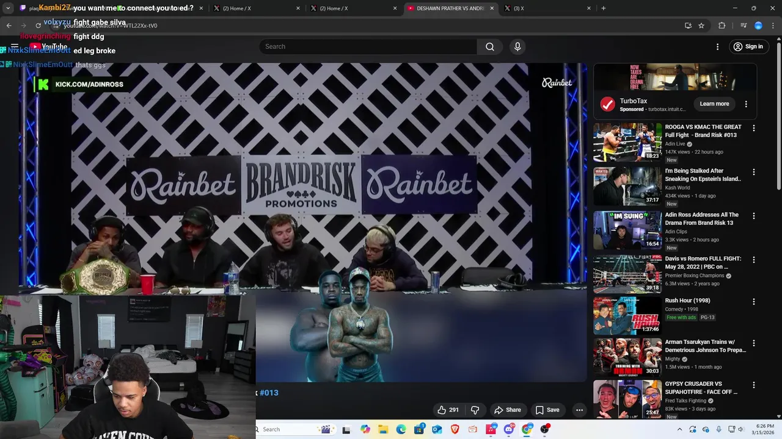Like the video with 291 likes

(x=448, y=410)
